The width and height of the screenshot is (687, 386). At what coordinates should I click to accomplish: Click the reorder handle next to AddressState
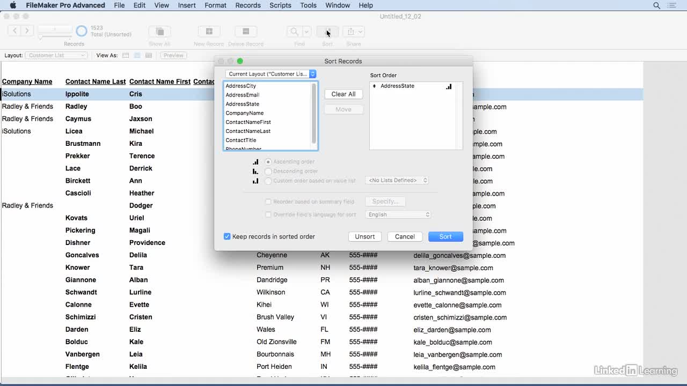(x=374, y=86)
